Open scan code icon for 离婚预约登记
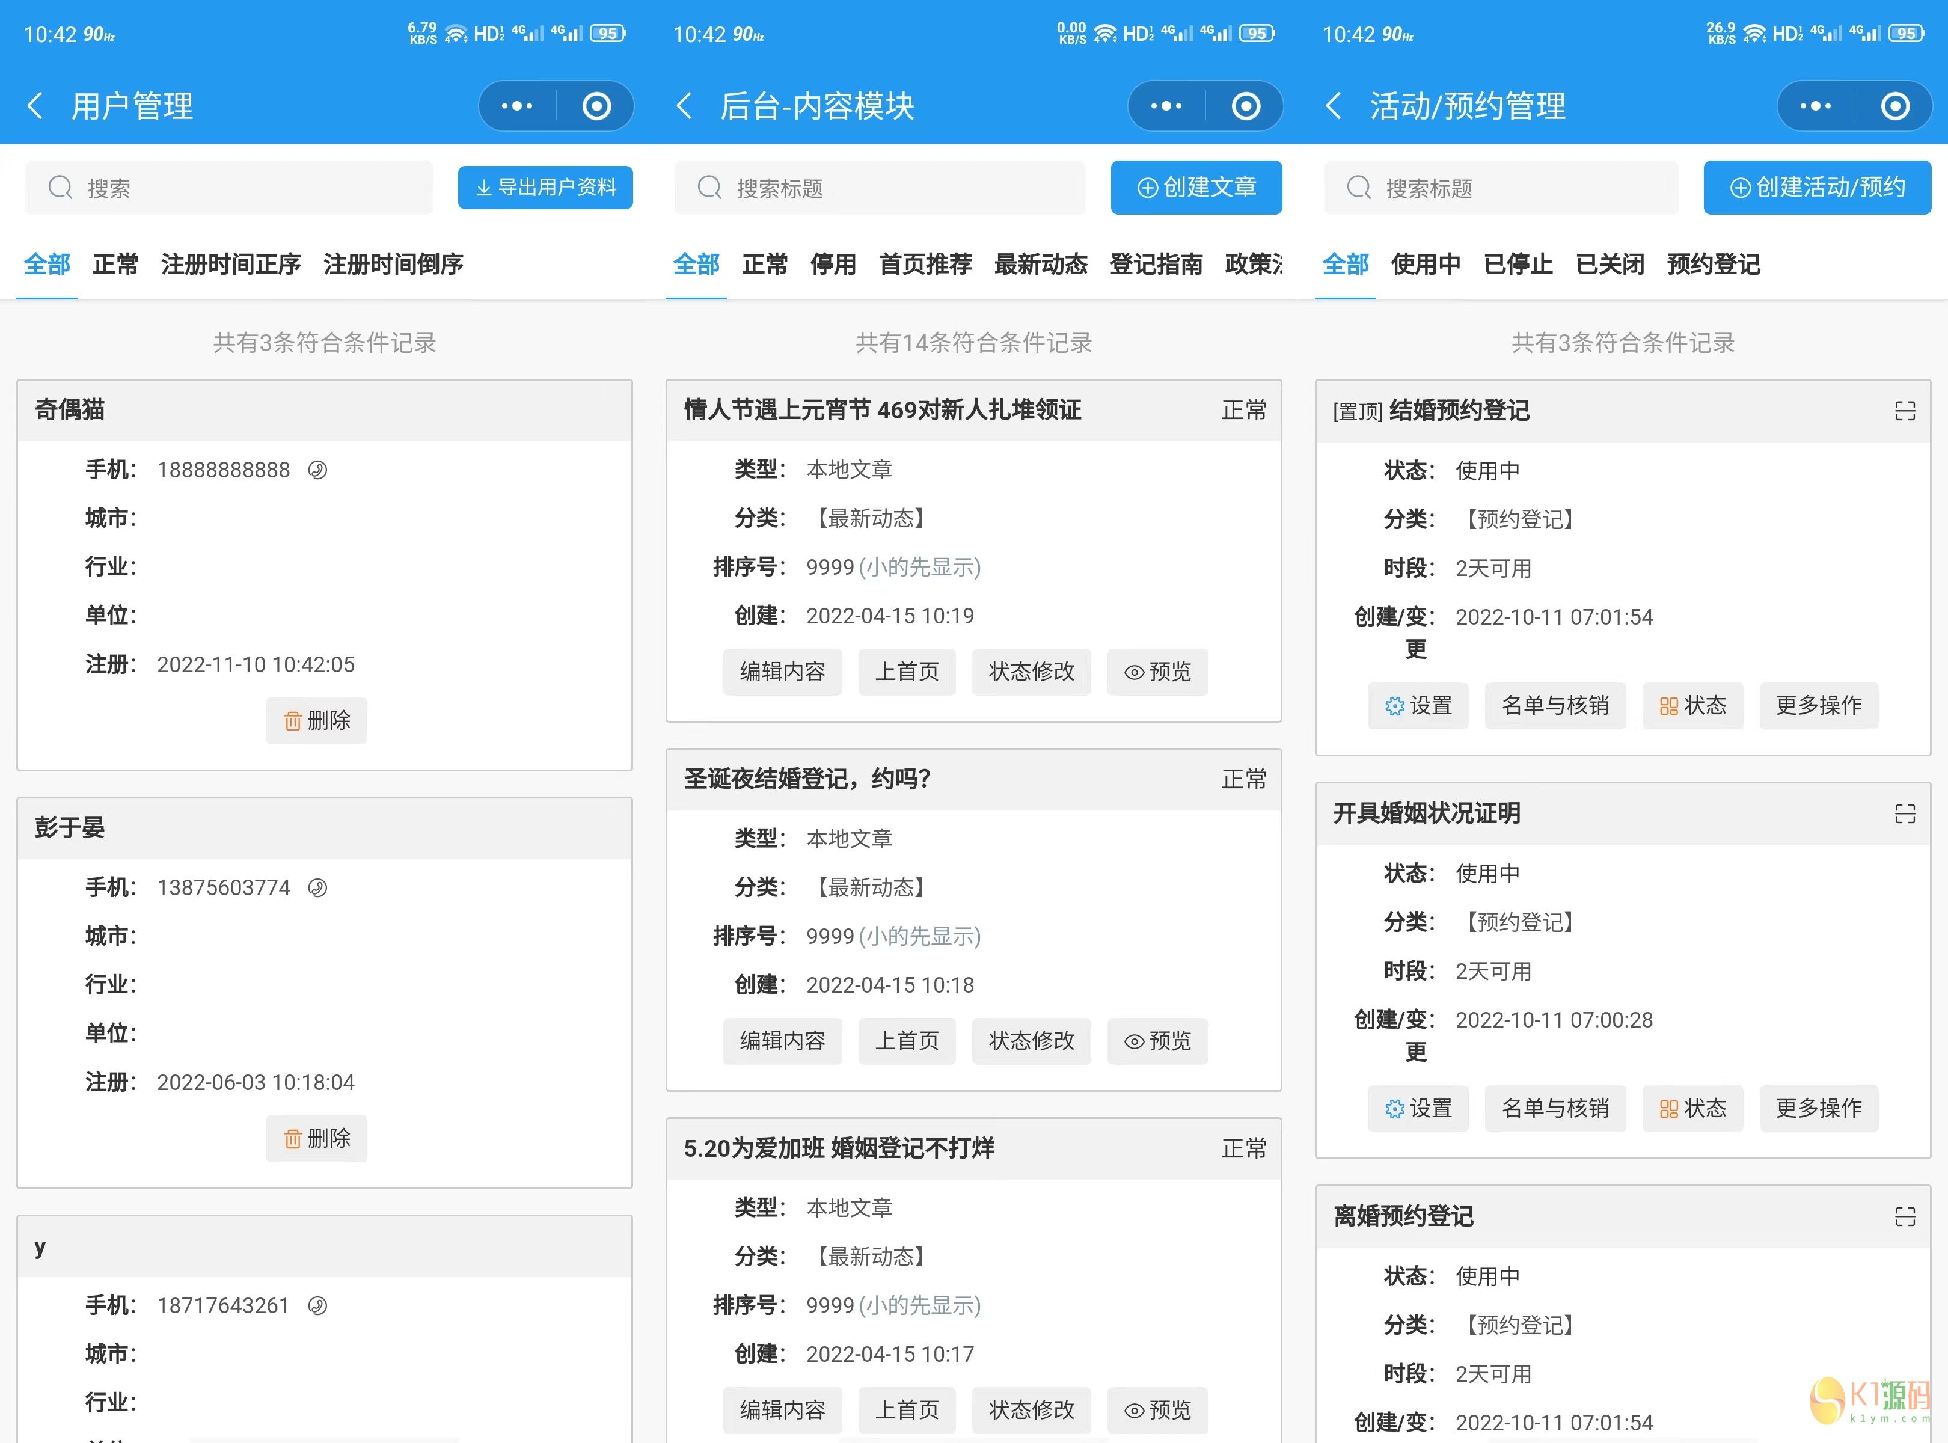Image resolution: width=1948 pixels, height=1443 pixels. [x=1905, y=1216]
